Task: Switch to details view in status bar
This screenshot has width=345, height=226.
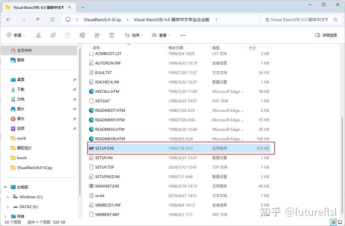Action: [333, 222]
